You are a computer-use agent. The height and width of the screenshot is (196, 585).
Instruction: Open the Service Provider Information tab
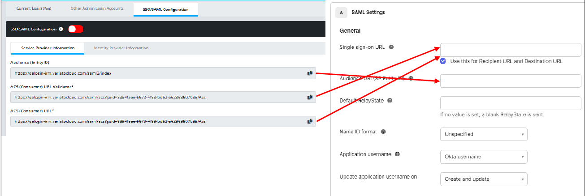(47, 48)
